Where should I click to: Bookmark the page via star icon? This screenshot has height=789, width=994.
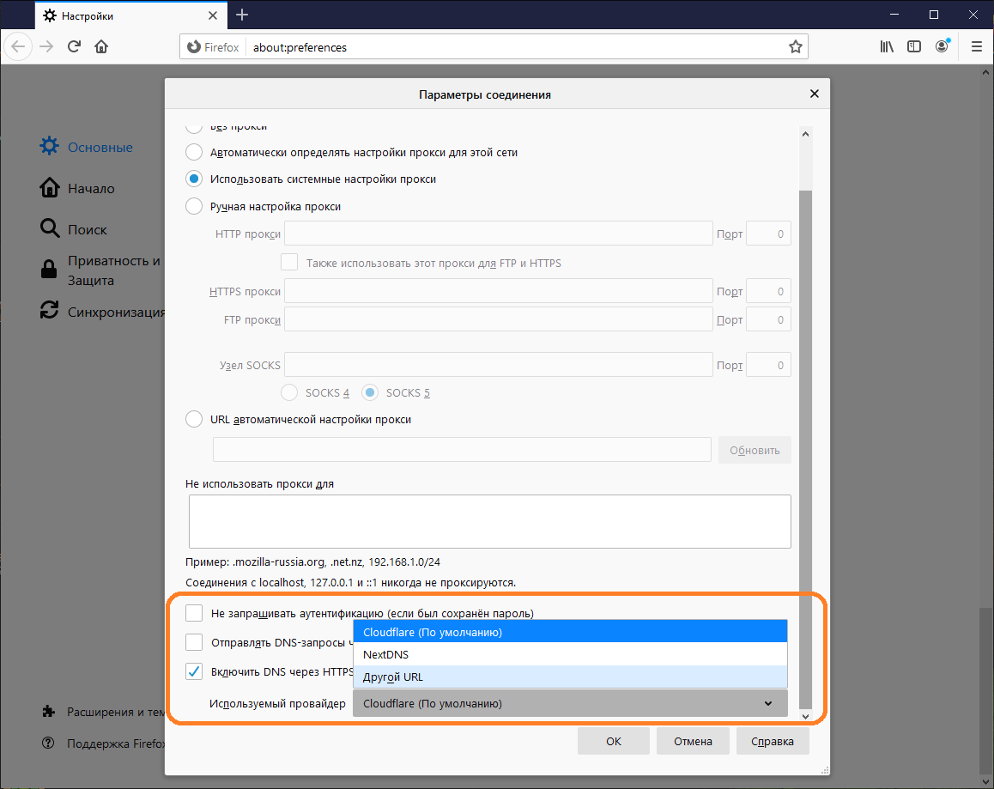795,46
